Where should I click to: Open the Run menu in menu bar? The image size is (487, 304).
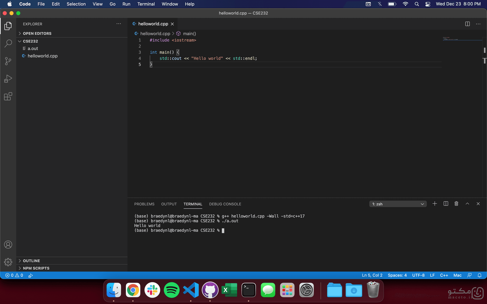pos(126,4)
